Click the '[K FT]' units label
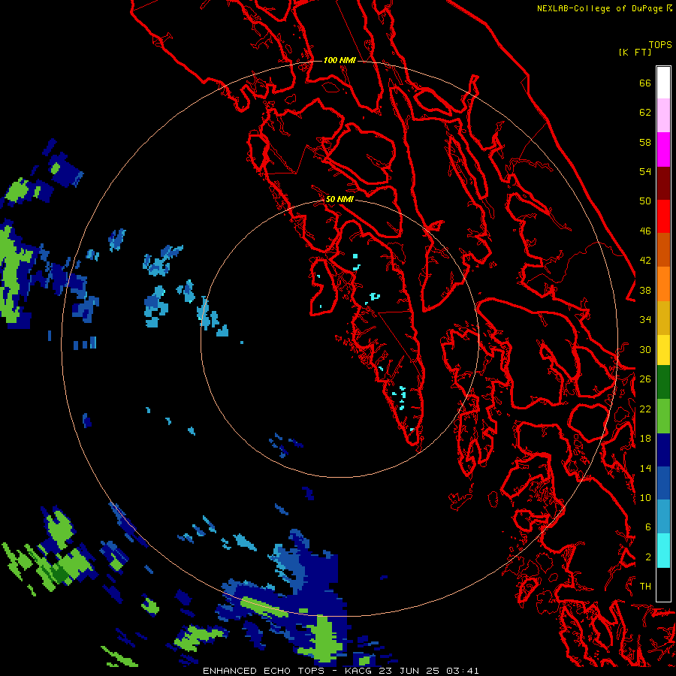 [x=635, y=52]
